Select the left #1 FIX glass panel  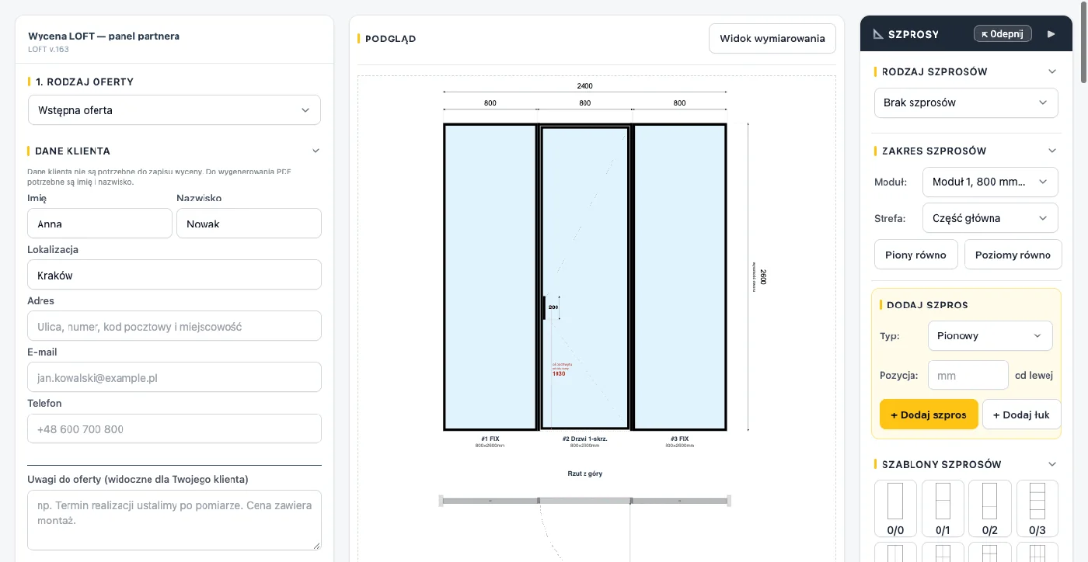click(490, 276)
